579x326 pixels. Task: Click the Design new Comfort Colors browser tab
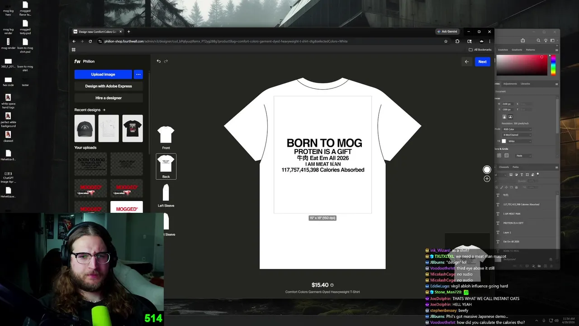pos(97,32)
